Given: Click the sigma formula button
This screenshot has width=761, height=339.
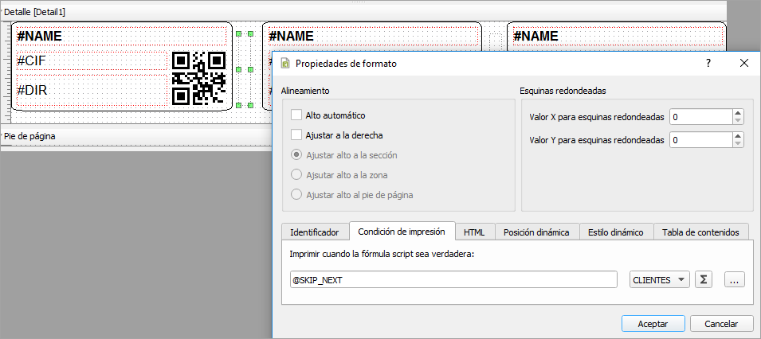Looking at the screenshot, I should tap(704, 280).
